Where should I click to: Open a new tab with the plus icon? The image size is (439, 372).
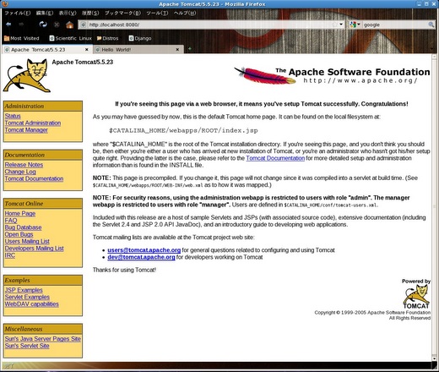click(190, 49)
